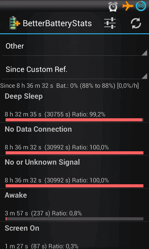Tap the Deep Sleep red ratio bar
149x249 pixels.
pyautogui.click(x=74, y=120)
